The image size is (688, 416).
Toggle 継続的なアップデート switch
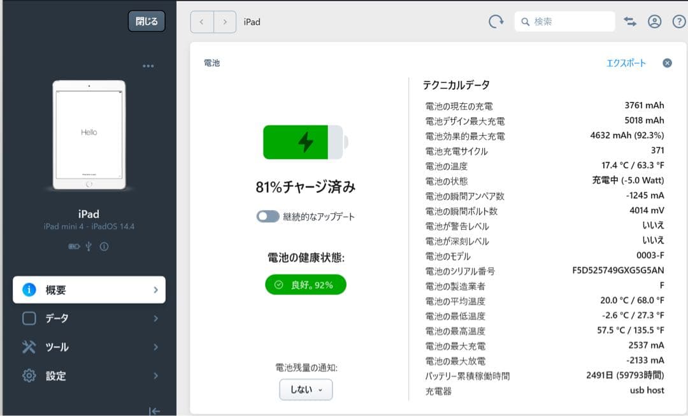[268, 217]
